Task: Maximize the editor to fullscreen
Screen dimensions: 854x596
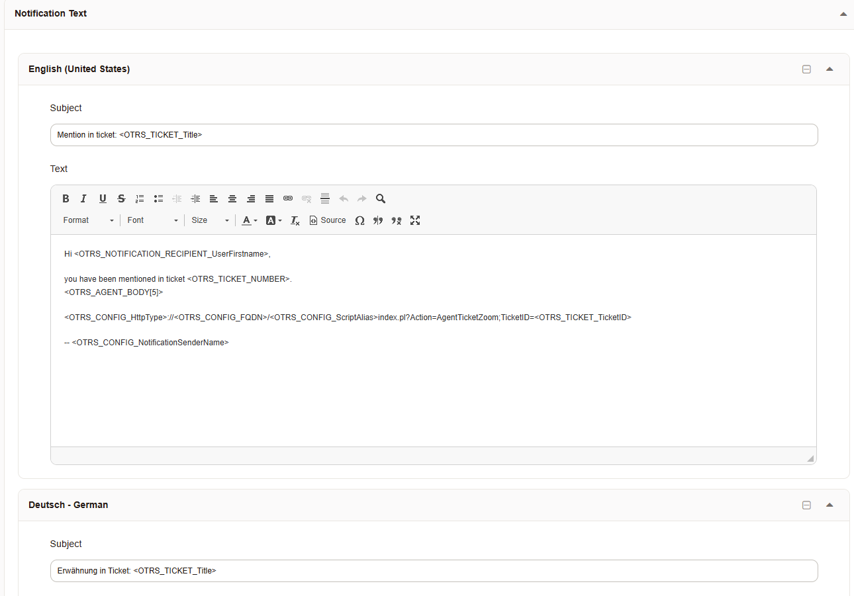Action: pyautogui.click(x=415, y=220)
